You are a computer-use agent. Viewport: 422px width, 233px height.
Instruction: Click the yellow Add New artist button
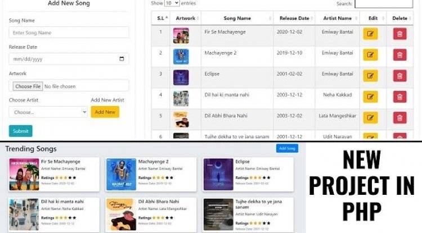(105, 112)
